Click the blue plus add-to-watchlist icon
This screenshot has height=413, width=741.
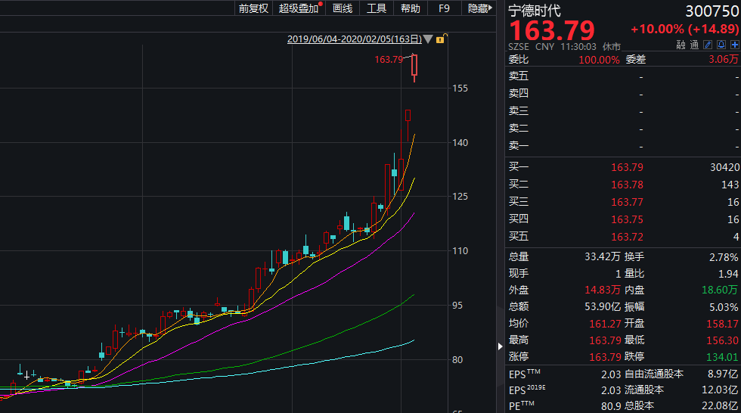click(x=735, y=45)
